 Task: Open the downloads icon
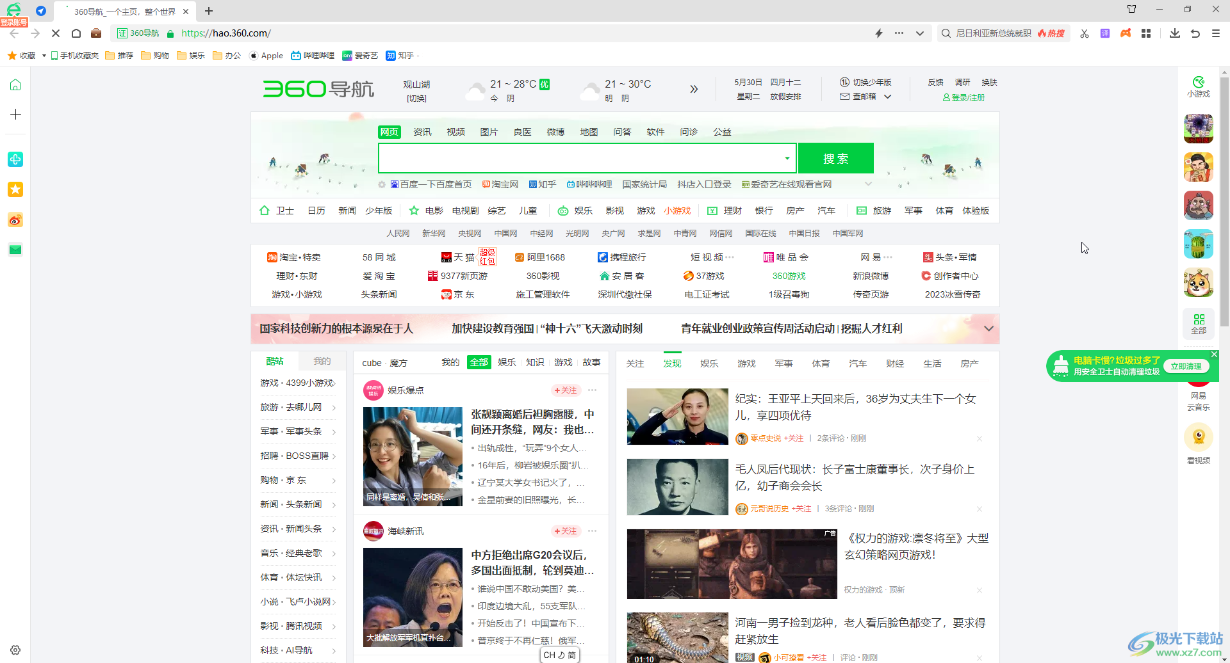point(1175,33)
